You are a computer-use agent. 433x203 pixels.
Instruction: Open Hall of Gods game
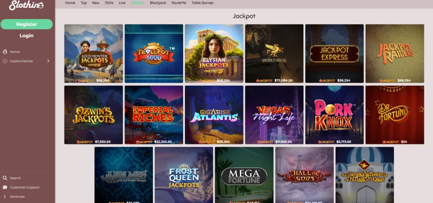304,175
